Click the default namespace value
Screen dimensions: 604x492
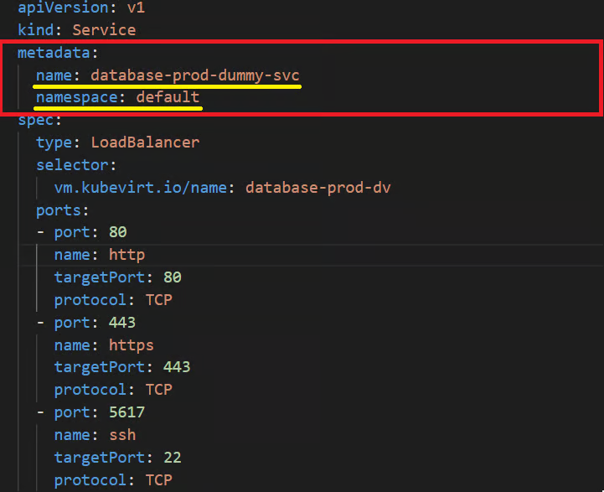point(168,97)
